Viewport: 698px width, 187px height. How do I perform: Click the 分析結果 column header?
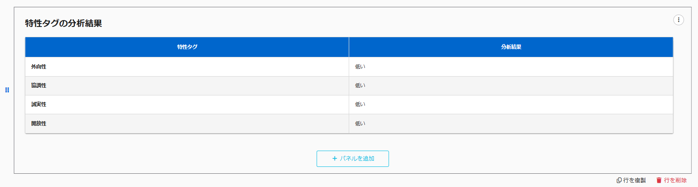pos(511,47)
